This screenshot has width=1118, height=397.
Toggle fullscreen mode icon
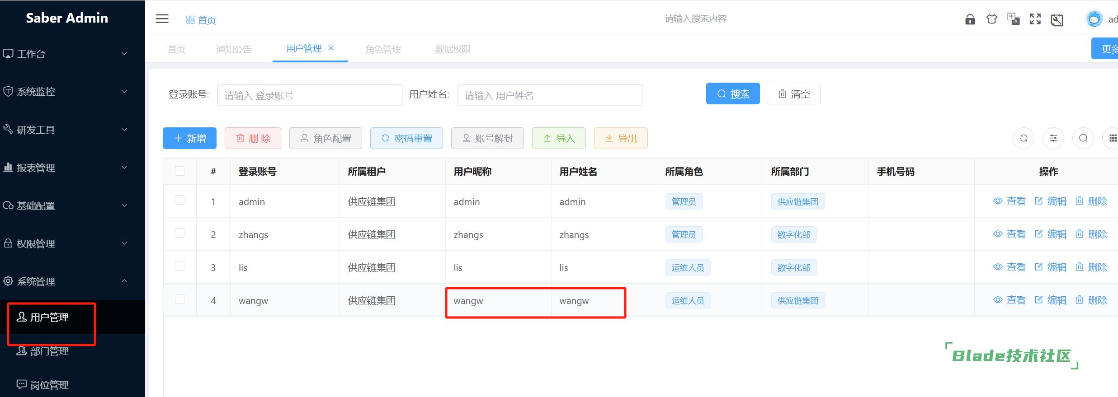(1035, 19)
